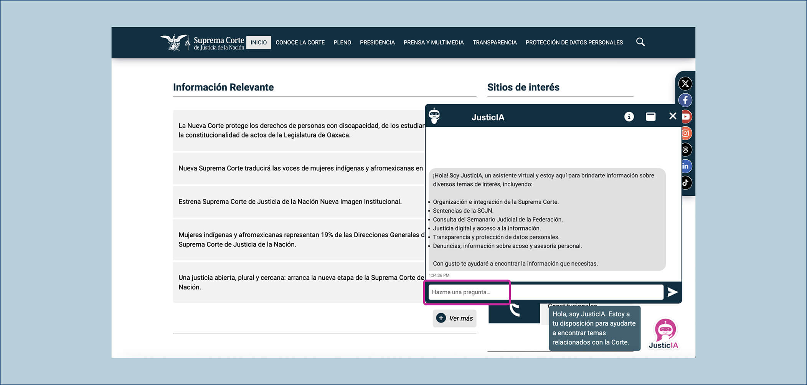Image resolution: width=807 pixels, height=385 pixels.
Task: Open the CONOCE LA CORTE menu
Action: pyautogui.click(x=300, y=43)
